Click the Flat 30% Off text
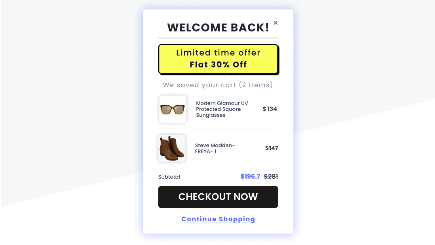Viewport: 435px width, 245px height. click(218, 65)
